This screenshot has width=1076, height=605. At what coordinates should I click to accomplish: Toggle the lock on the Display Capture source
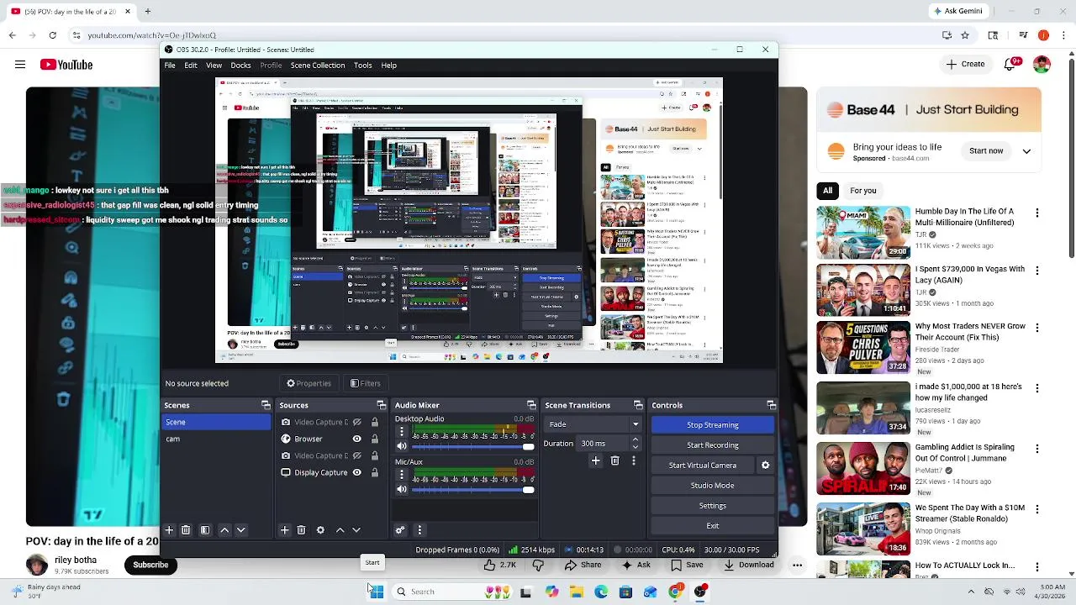(x=374, y=472)
